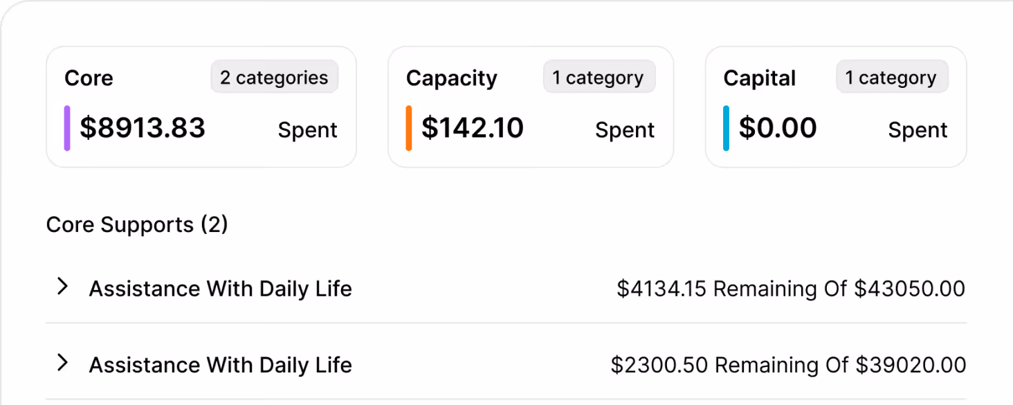The image size is (1013, 405).
Task: Click the "$2300.50 Remaining Of $39020.00" text
Action: (788, 365)
